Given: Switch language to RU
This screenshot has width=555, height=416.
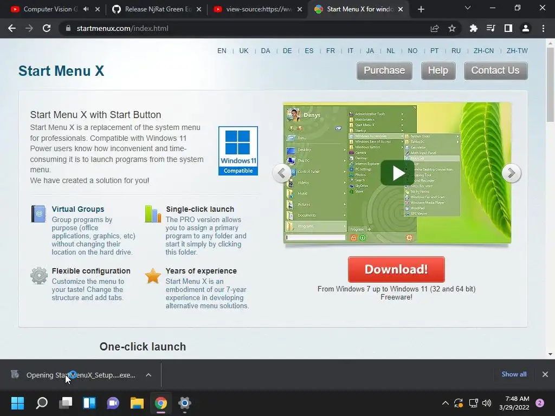Looking at the screenshot, I should point(456,50).
